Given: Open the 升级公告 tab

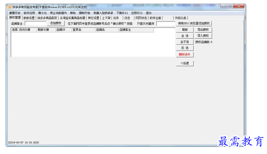Looking at the screenshot, I should click(x=180, y=18).
